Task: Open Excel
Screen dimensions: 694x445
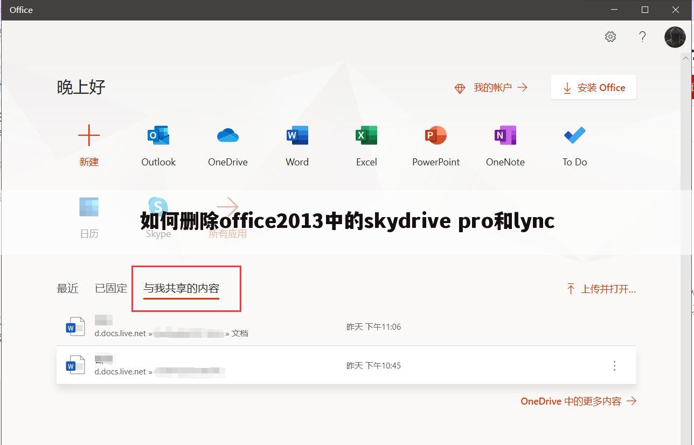Action: [x=366, y=135]
